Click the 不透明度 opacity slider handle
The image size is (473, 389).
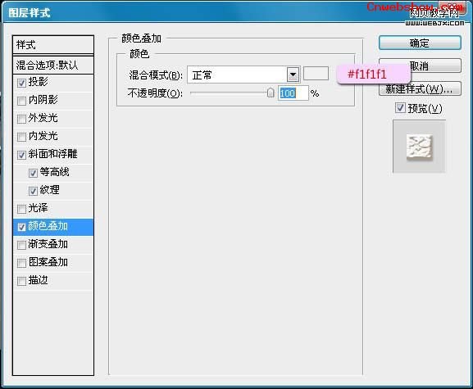point(271,93)
